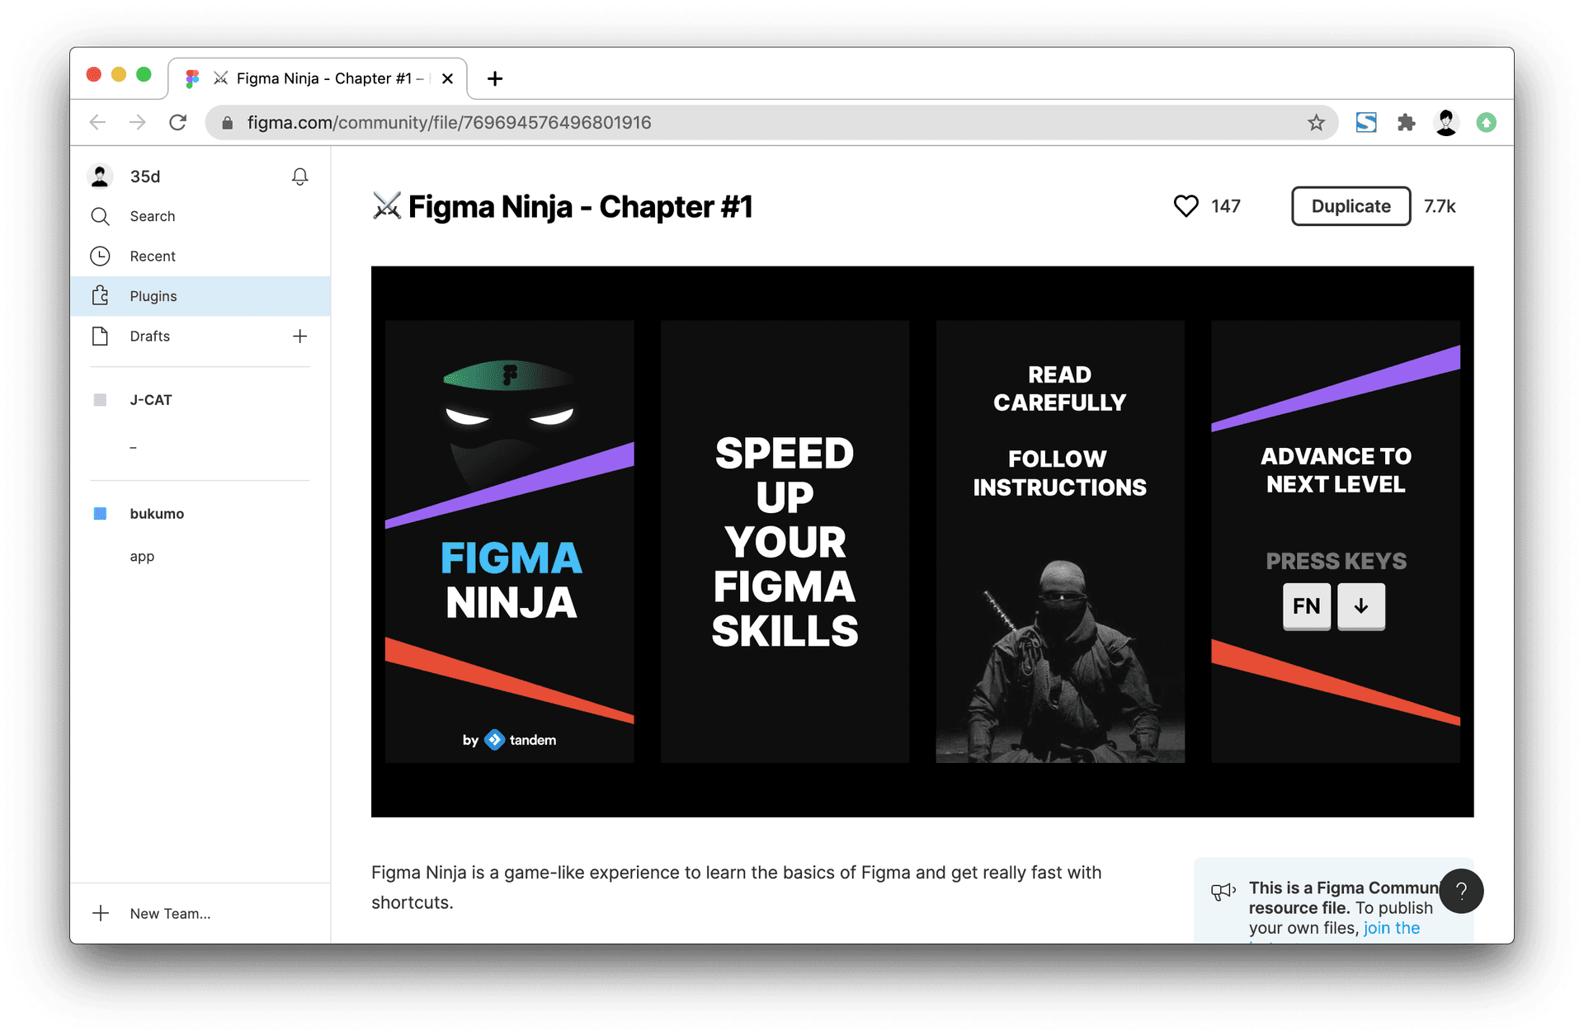Image resolution: width=1584 pixels, height=1036 pixels.
Task: Open notifications with the bell icon
Action: coord(300,177)
